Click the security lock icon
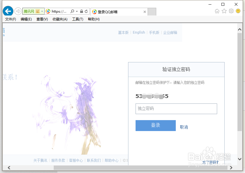Screen dimensions: 245x173 (x=81, y=11)
